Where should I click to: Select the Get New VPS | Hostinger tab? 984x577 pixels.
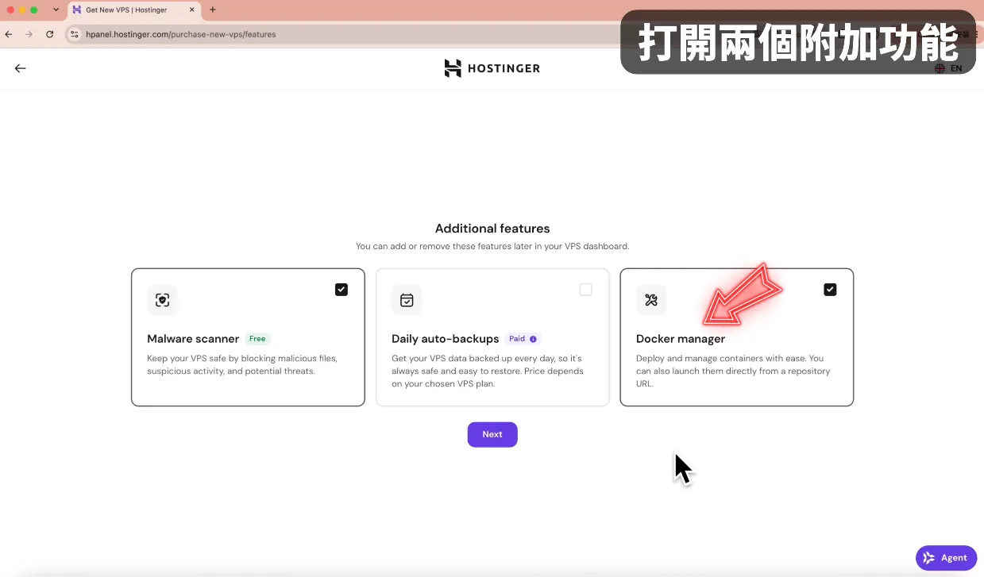click(x=133, y=10)
